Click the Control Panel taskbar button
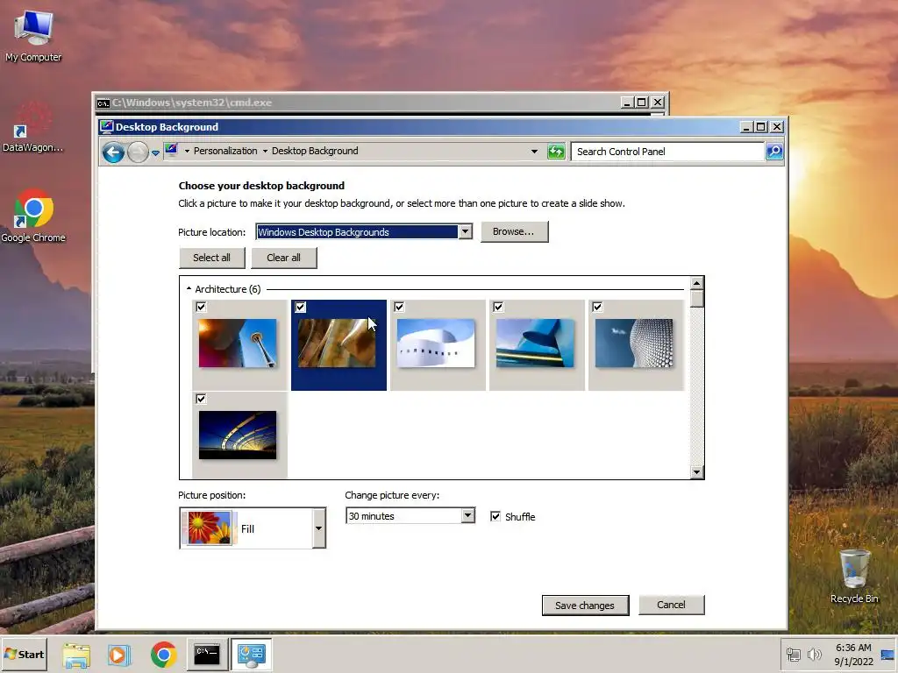The width and height of the screenshot is (898, 673). tap(252, 655)
